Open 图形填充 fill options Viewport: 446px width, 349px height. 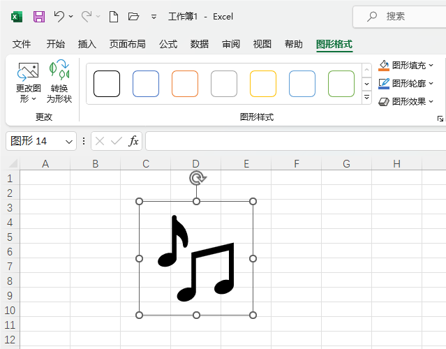(406, 66)
